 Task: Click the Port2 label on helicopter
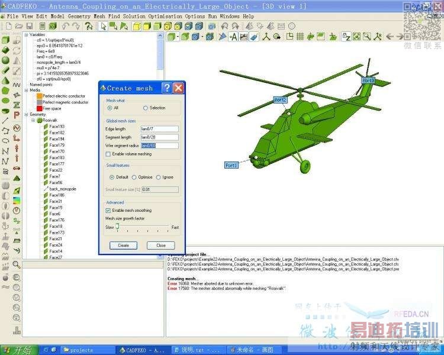pyautogui.click(x=281, y=100)
